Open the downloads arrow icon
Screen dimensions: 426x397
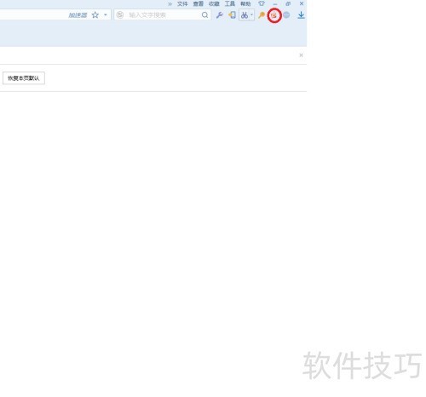click(x=301, y=15)
